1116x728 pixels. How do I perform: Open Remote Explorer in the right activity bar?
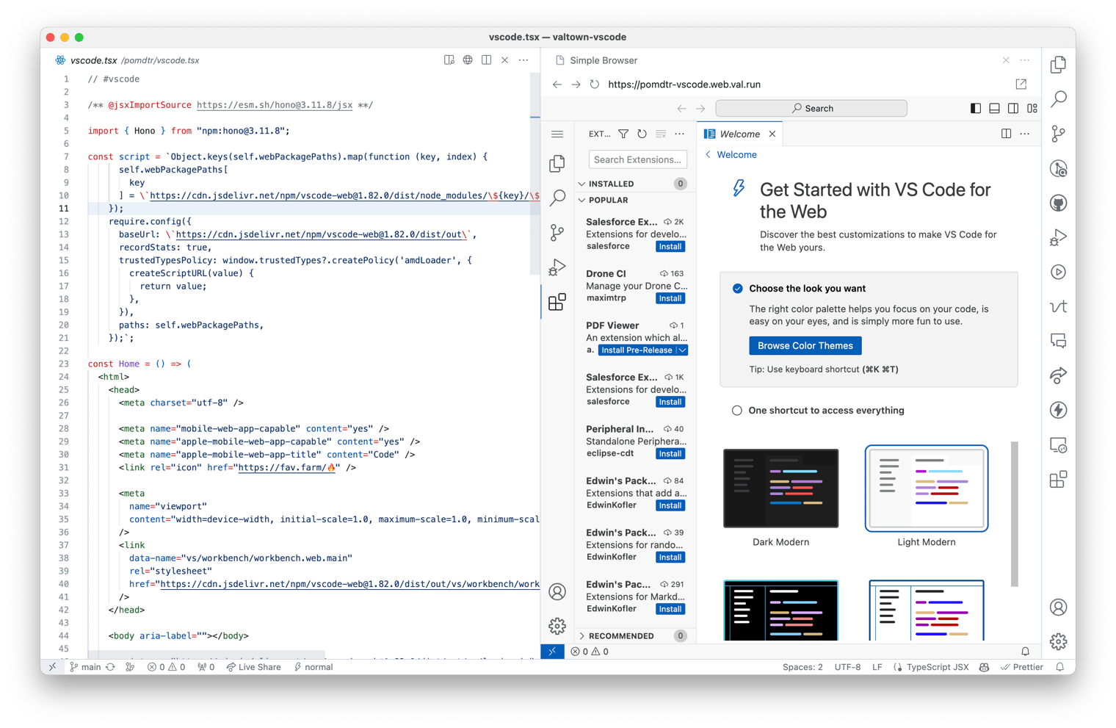coord(1058,445)
